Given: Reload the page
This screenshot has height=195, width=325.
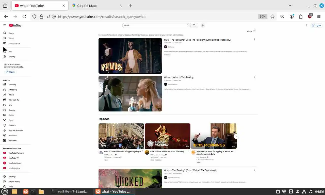Looking at the screenshot, I should [24, 17].
